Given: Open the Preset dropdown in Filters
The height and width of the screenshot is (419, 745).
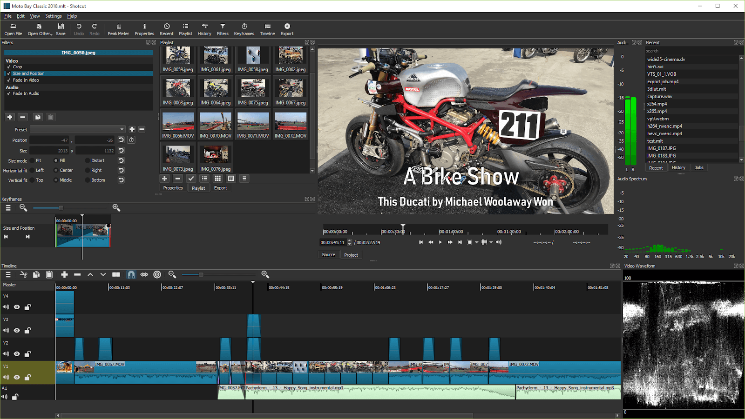Looking at the screenshot, I should 78,129.
